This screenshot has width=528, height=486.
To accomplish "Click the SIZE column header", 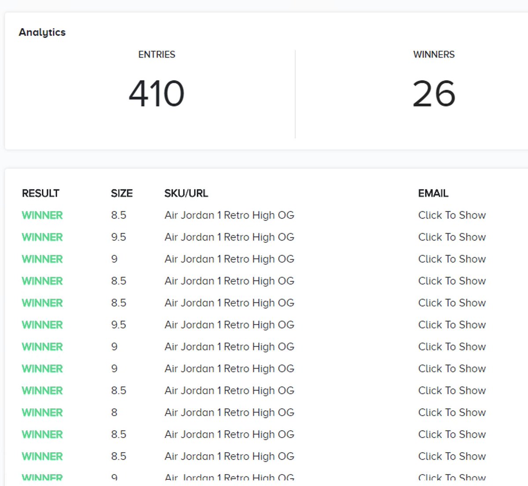I will (x=121, y=194).
